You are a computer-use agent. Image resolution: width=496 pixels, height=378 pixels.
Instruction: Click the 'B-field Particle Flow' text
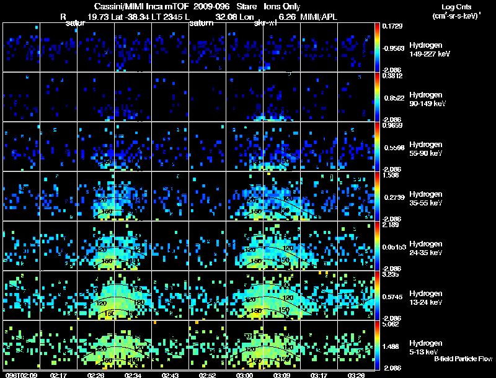click(463, 359)
